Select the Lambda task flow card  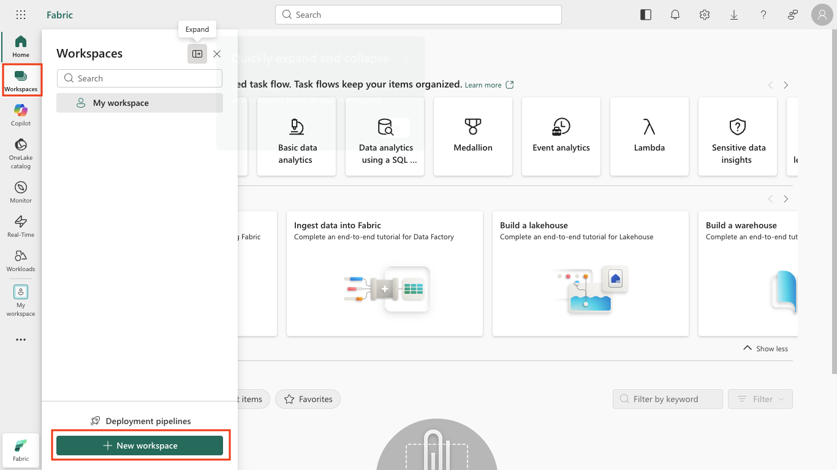pyautogui.click(x=650, y=136)
